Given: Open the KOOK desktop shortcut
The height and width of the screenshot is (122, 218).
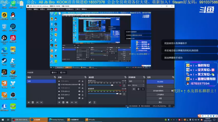Looking at the screenshot, I should [13, 107].
